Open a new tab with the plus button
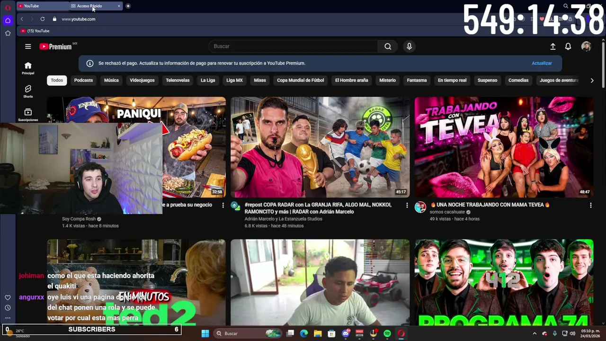Viewport: 606px width, 341px height. tap(128, 6)
